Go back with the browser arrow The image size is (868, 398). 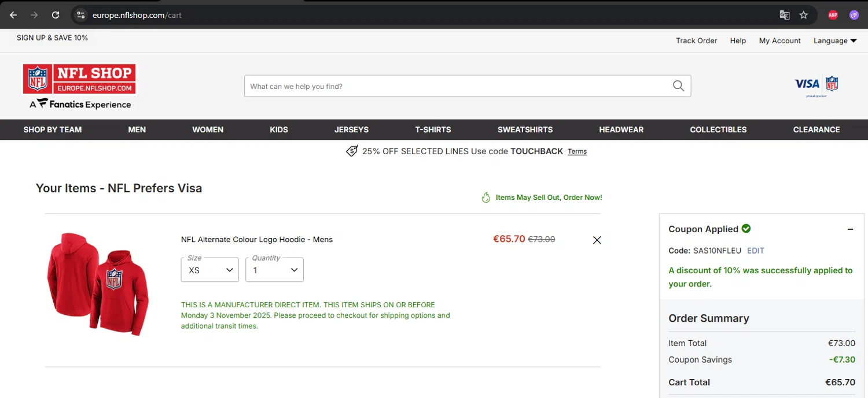coord(13,15)
